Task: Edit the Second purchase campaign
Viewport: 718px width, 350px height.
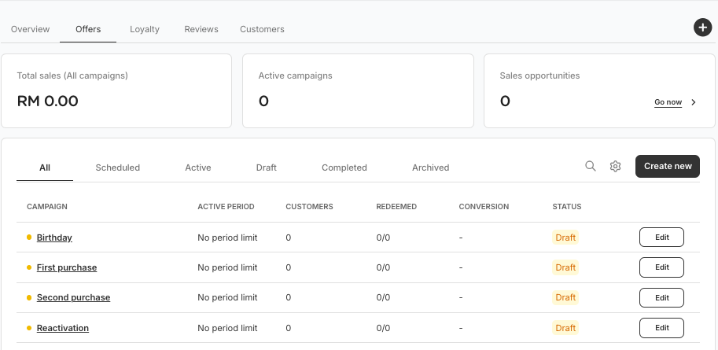Action: (661, 298)
